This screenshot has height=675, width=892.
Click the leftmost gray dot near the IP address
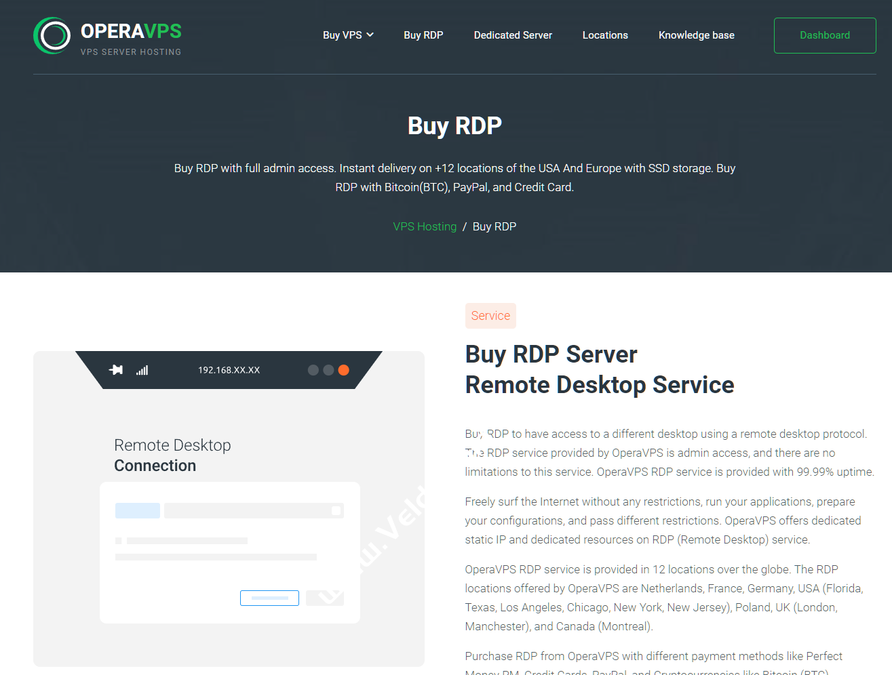pyautogui.click(x=313, y=370)
